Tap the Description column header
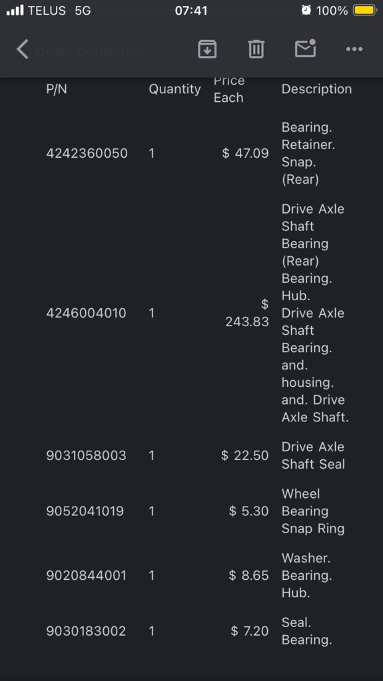Viewport: 383px width, 681px height. point(316,89)
